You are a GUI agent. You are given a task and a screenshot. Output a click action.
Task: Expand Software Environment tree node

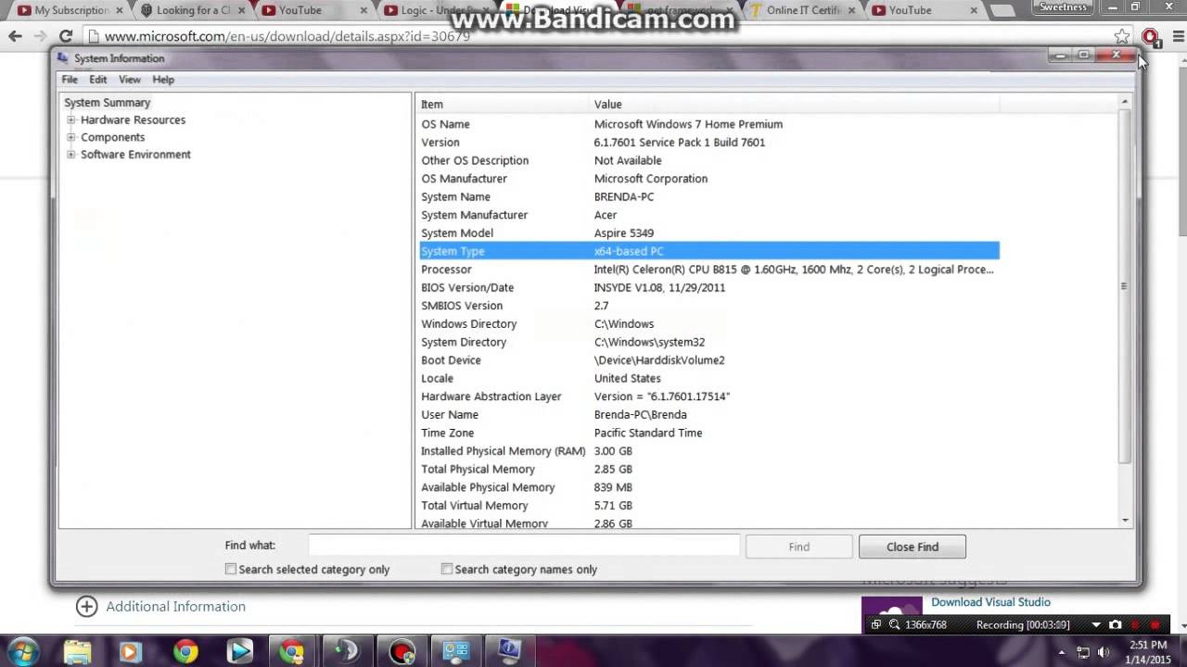[x=71, y=155]
